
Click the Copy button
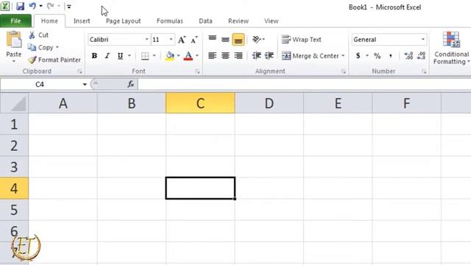pos(40,47)
